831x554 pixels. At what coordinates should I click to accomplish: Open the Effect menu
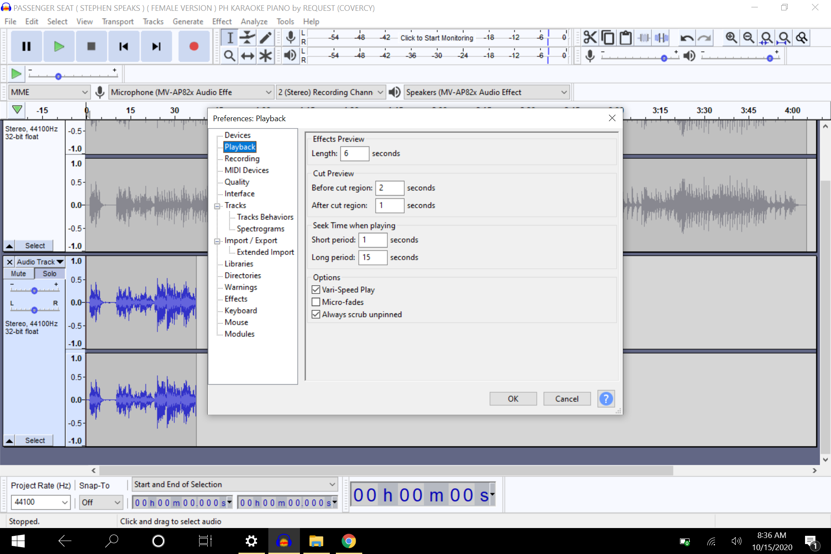click(x=222, y=21)
